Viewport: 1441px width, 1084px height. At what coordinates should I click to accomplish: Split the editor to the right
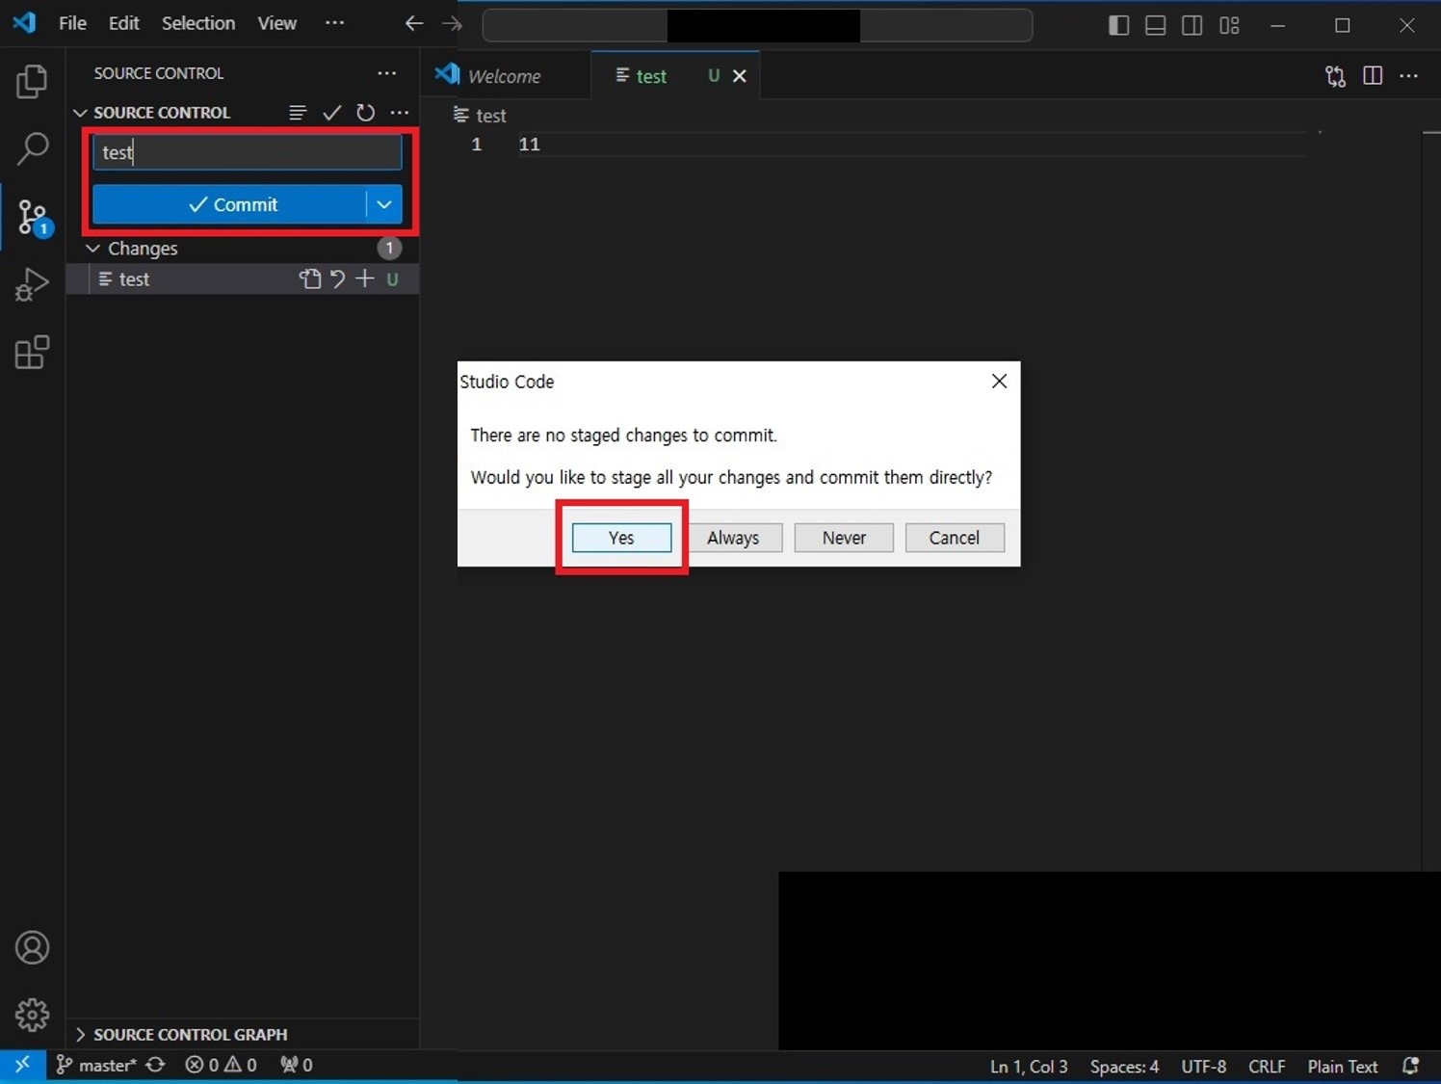tap(1373, 76)
